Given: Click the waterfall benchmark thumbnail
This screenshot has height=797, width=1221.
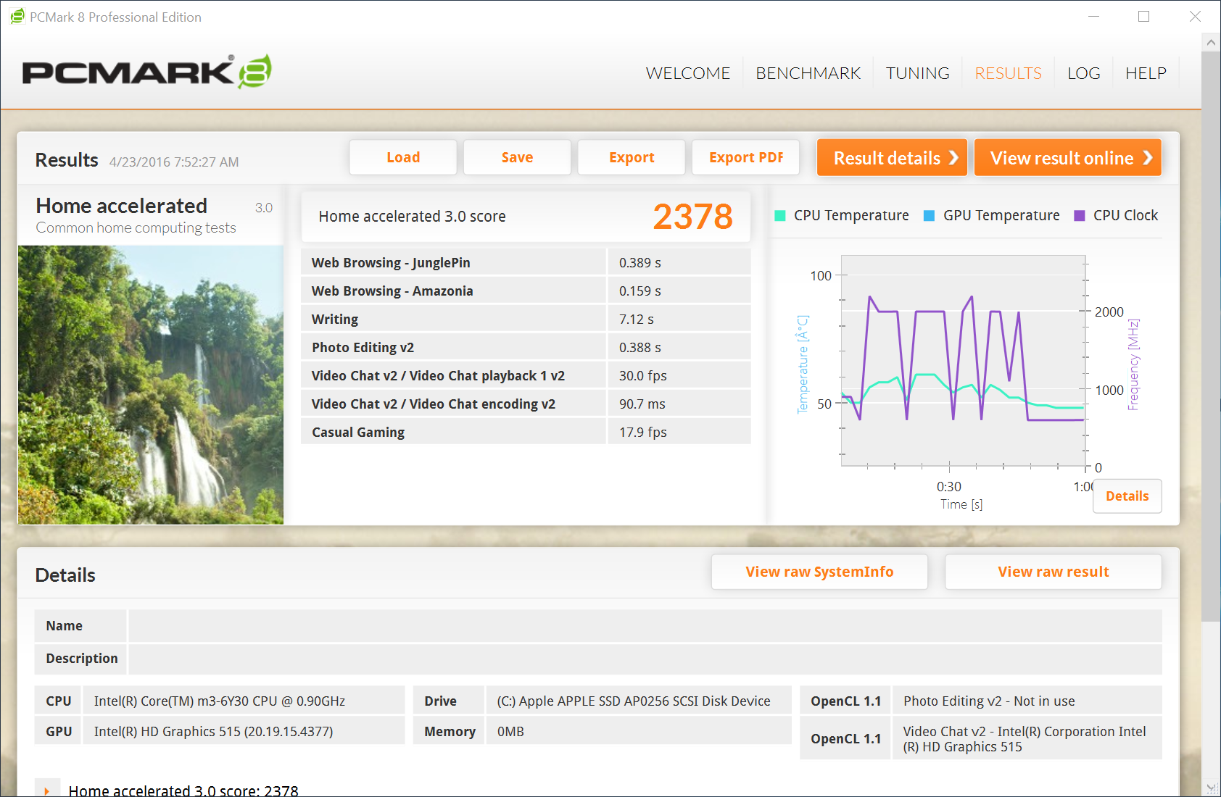Looking at the screenshot, I should tap(151, 385).
